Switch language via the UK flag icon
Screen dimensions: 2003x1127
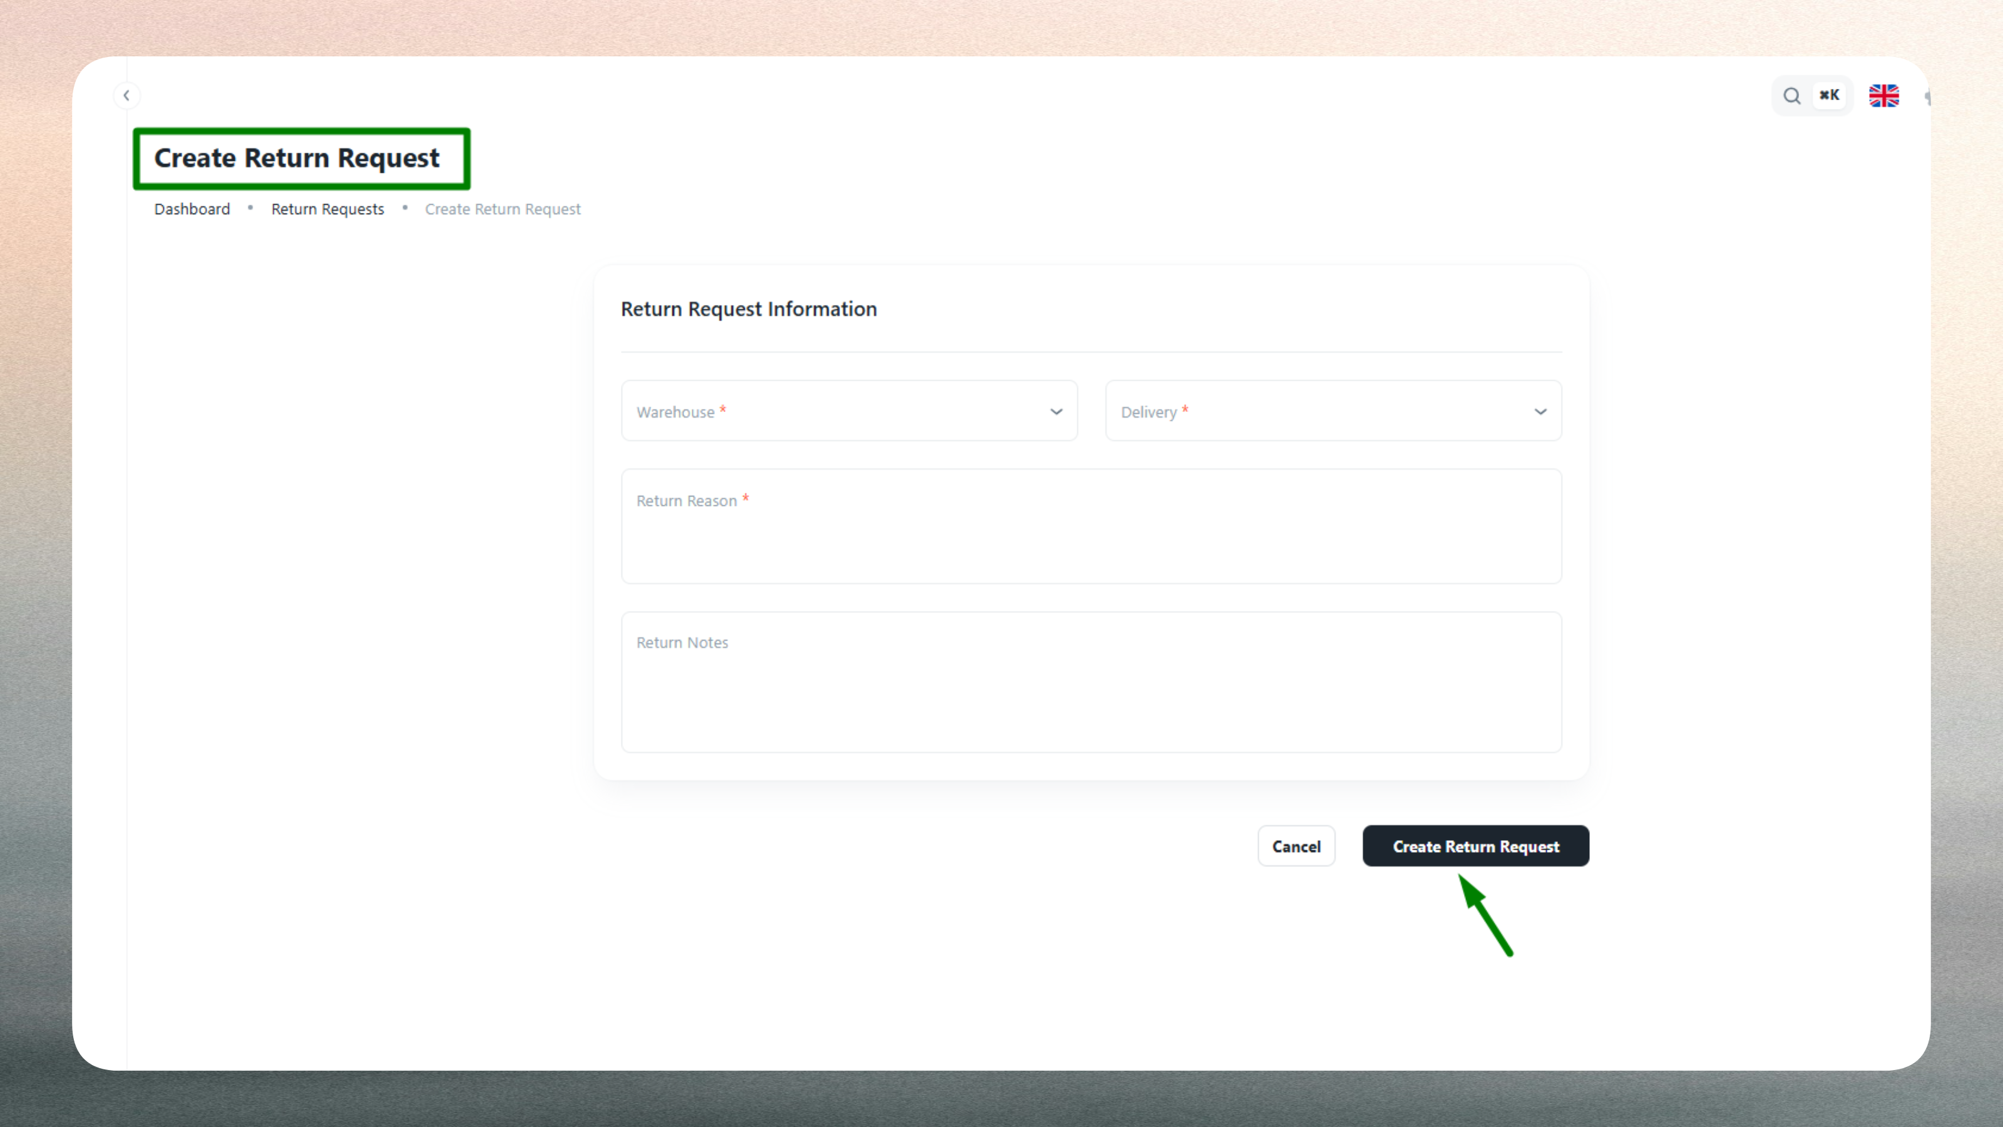pyautogui.click(x=1884, y=95)
